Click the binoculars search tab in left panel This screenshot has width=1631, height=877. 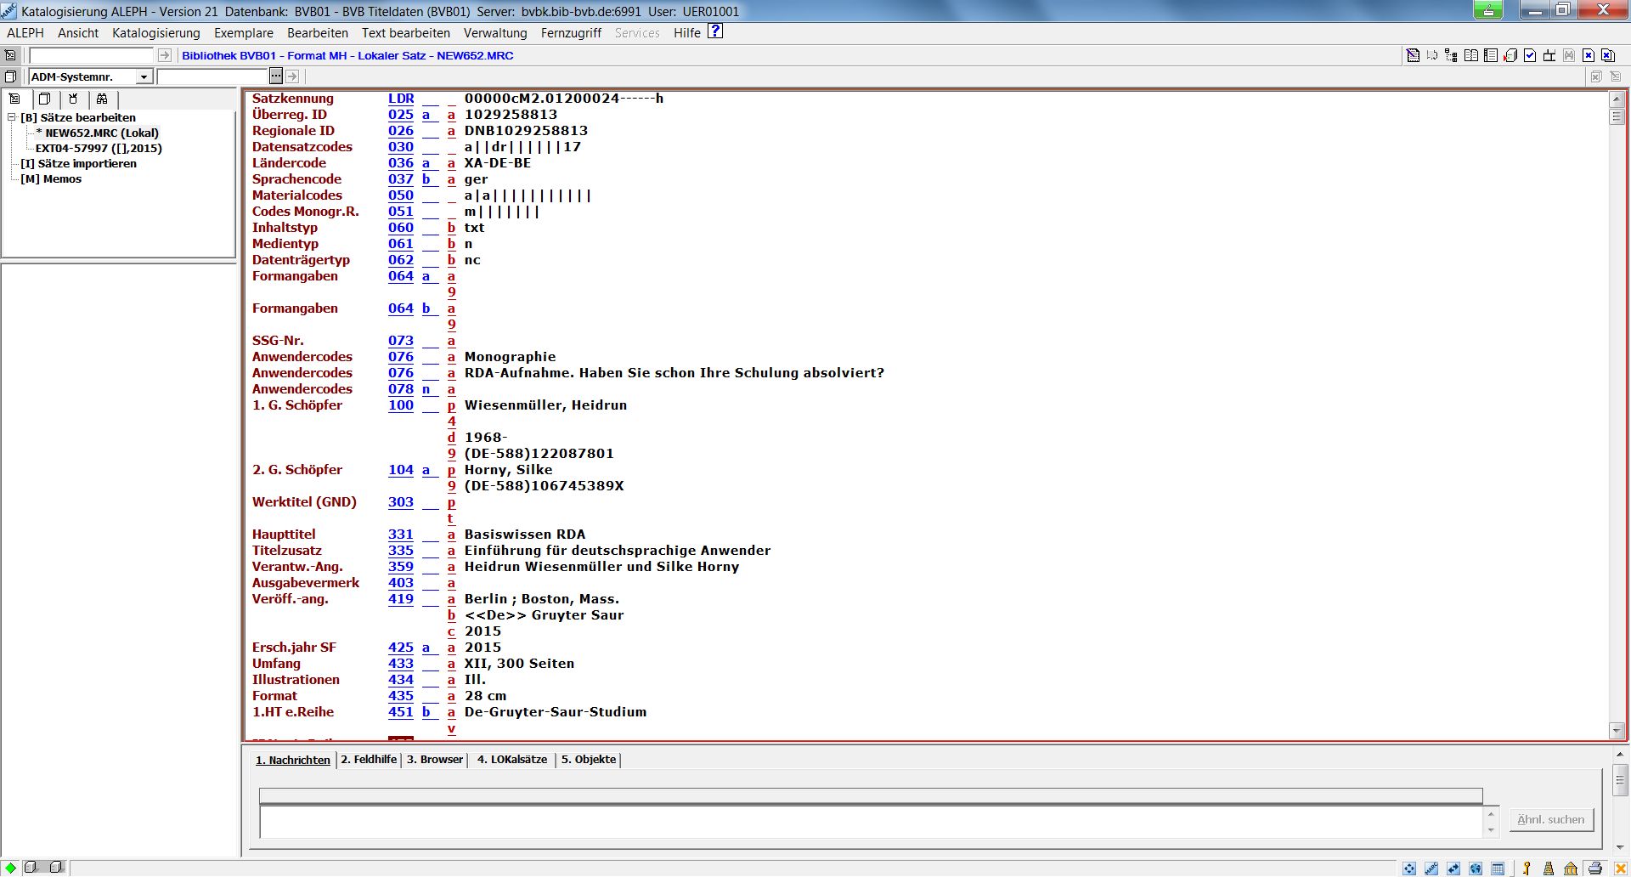102,99
